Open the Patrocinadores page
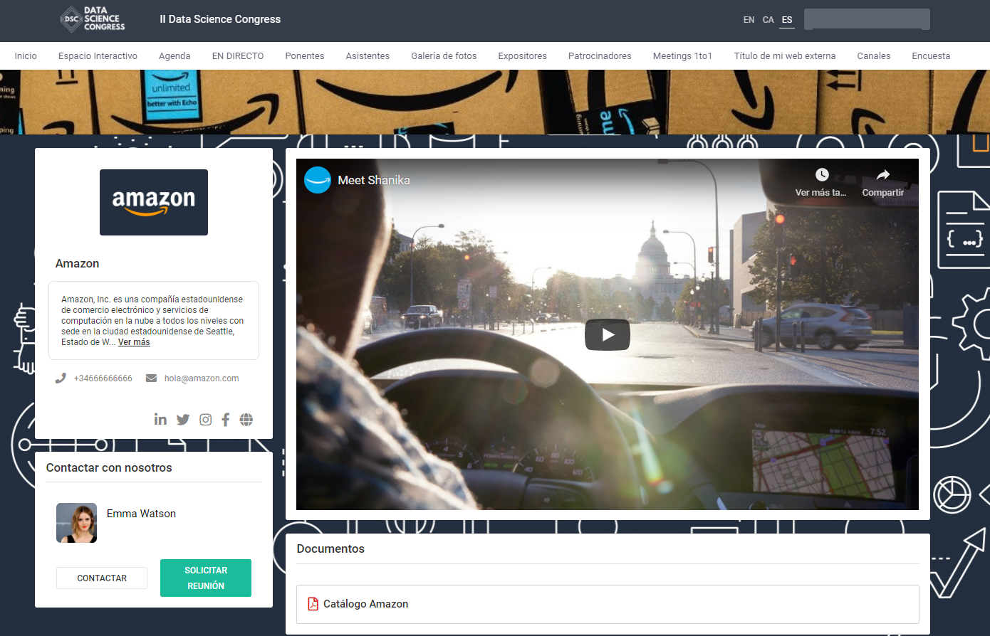 600,56
